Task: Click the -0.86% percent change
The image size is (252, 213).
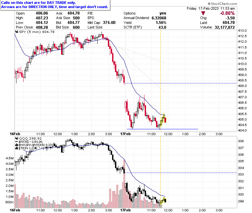Action: click(227, 13)
